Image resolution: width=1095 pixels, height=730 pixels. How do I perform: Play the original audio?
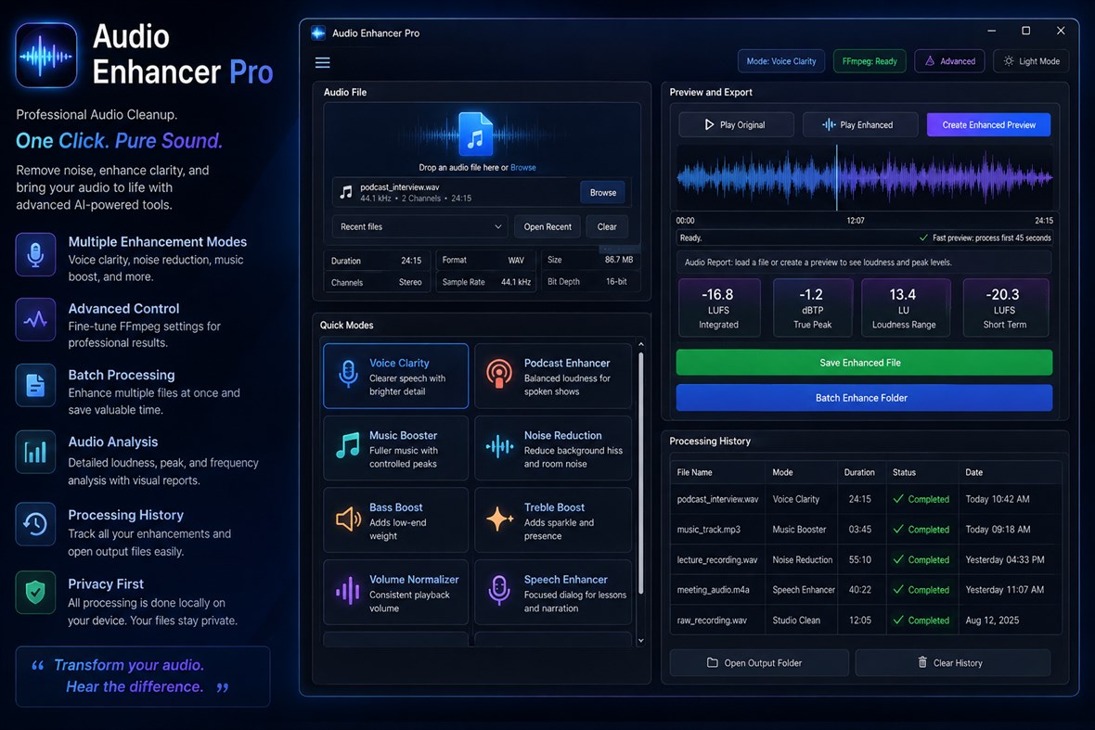(x=736, y=125)
